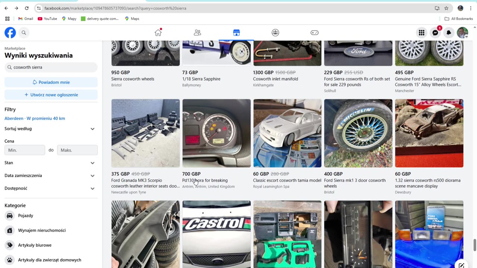Open Chrome profile avatar
Screen dimensions: 477x268
click(x=461, y=8)
